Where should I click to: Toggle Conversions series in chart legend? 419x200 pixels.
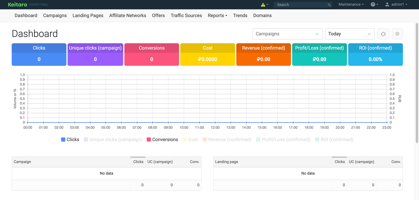tap(162, 140)
